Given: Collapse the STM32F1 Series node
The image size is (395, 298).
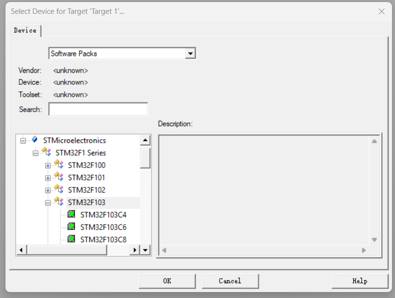Looking at the screenshot, I should pos(35,153).
